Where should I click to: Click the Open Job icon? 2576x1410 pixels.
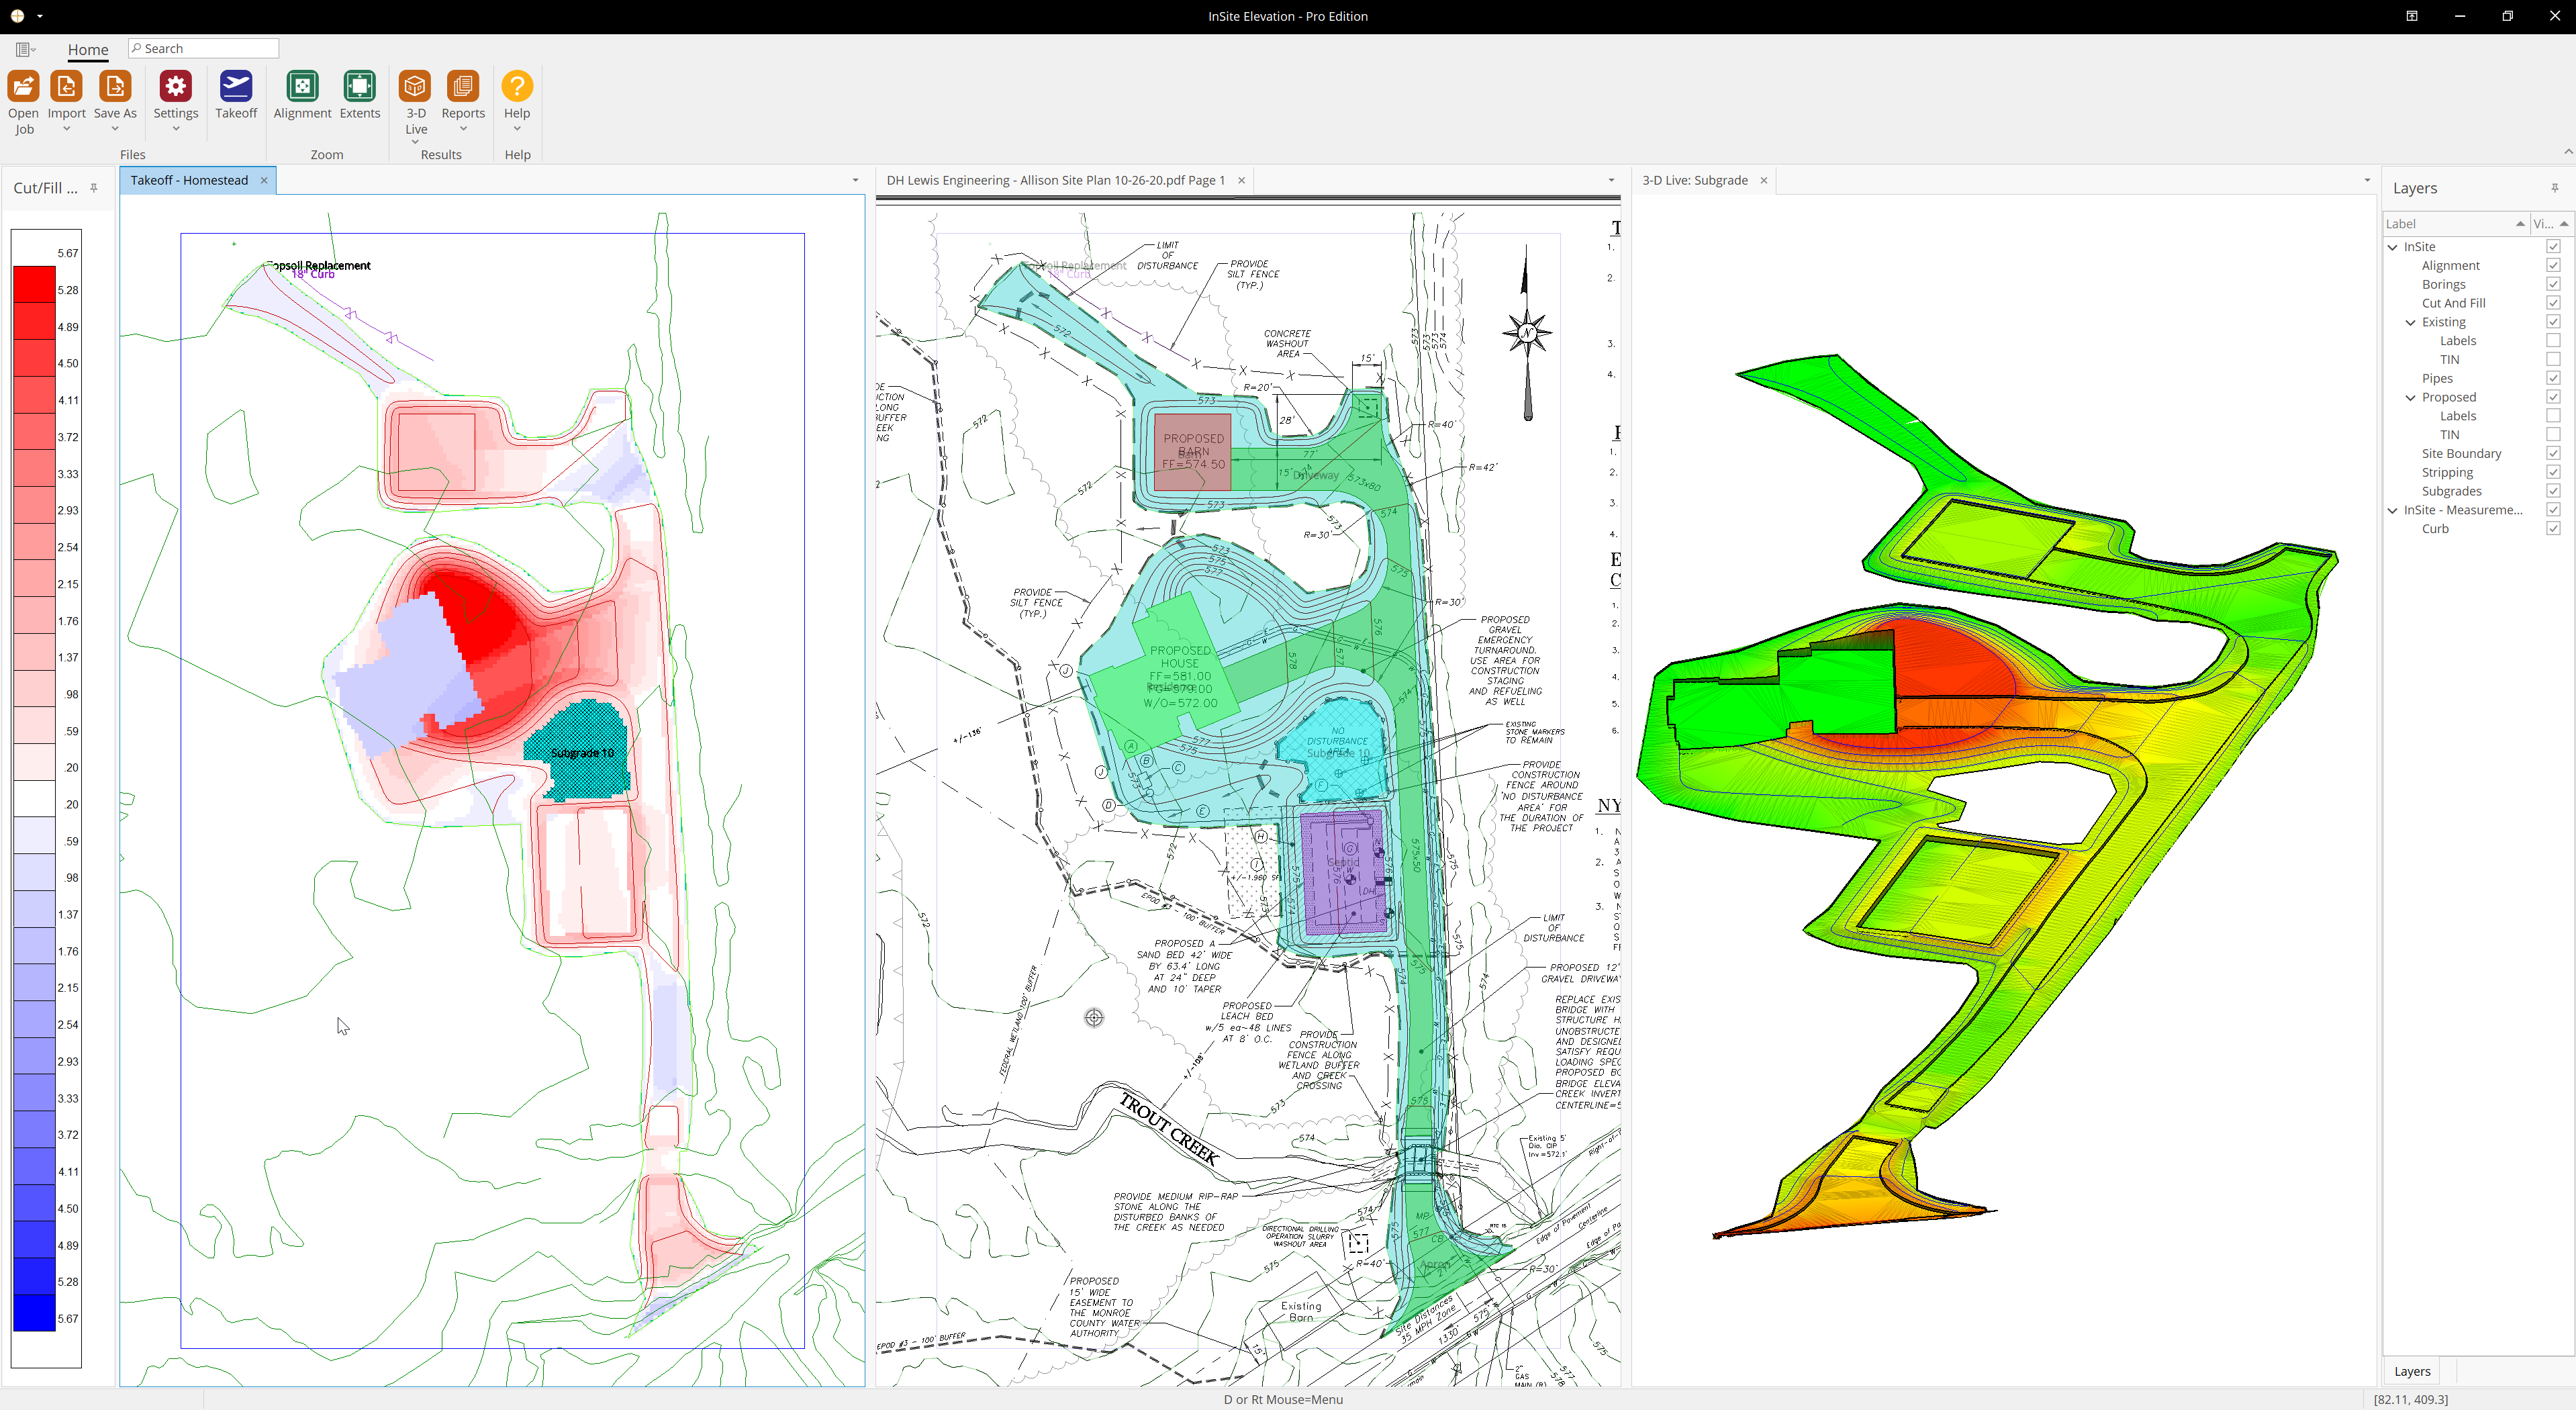(x=23, y=87)
